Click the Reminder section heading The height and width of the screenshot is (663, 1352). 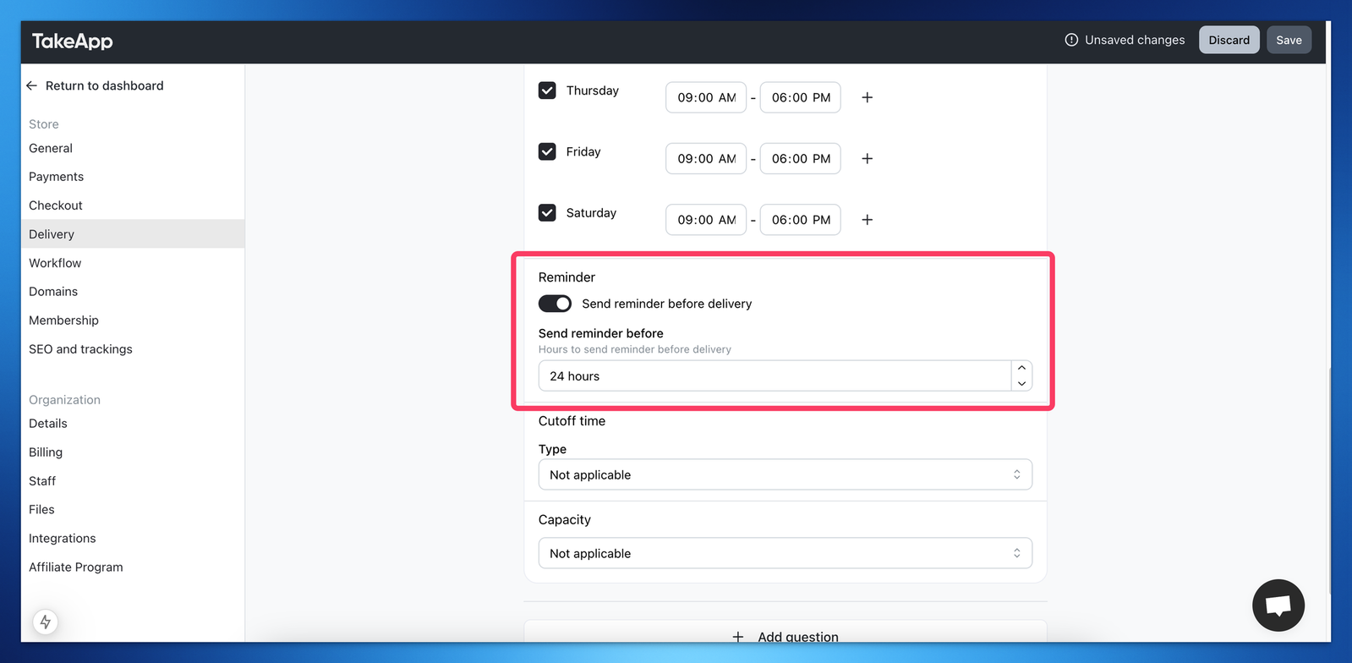(x=567, y=277)
